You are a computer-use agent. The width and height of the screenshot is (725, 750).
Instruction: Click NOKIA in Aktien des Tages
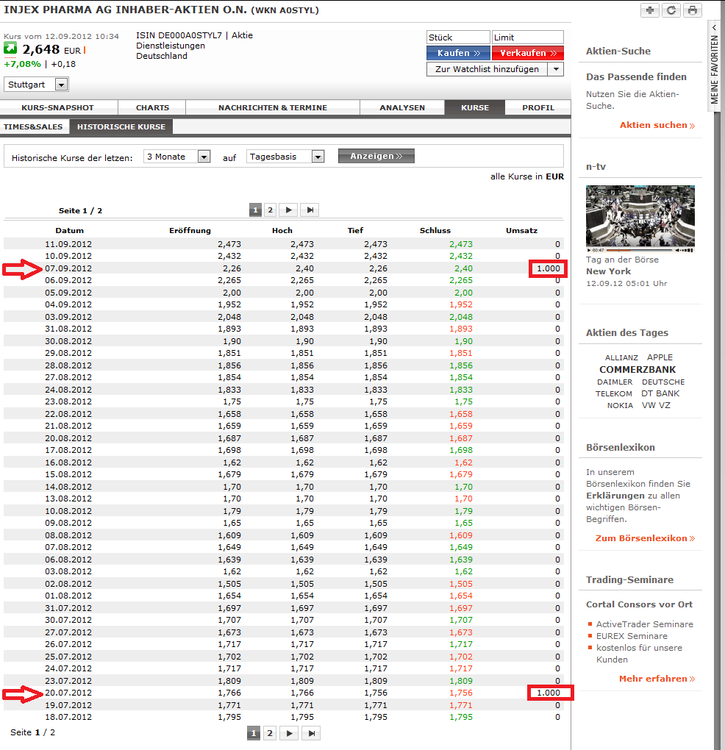tap(620, 405)
